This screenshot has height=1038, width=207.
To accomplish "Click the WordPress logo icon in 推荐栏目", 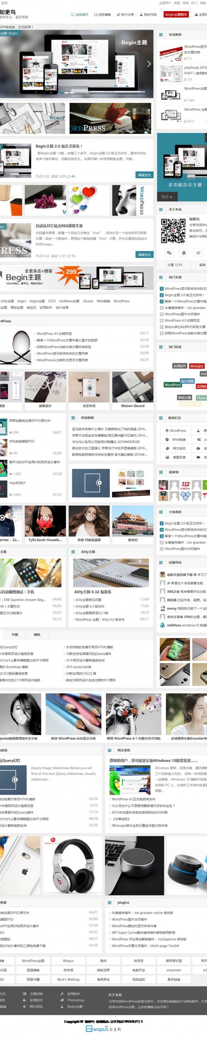I will click(167, 431).
